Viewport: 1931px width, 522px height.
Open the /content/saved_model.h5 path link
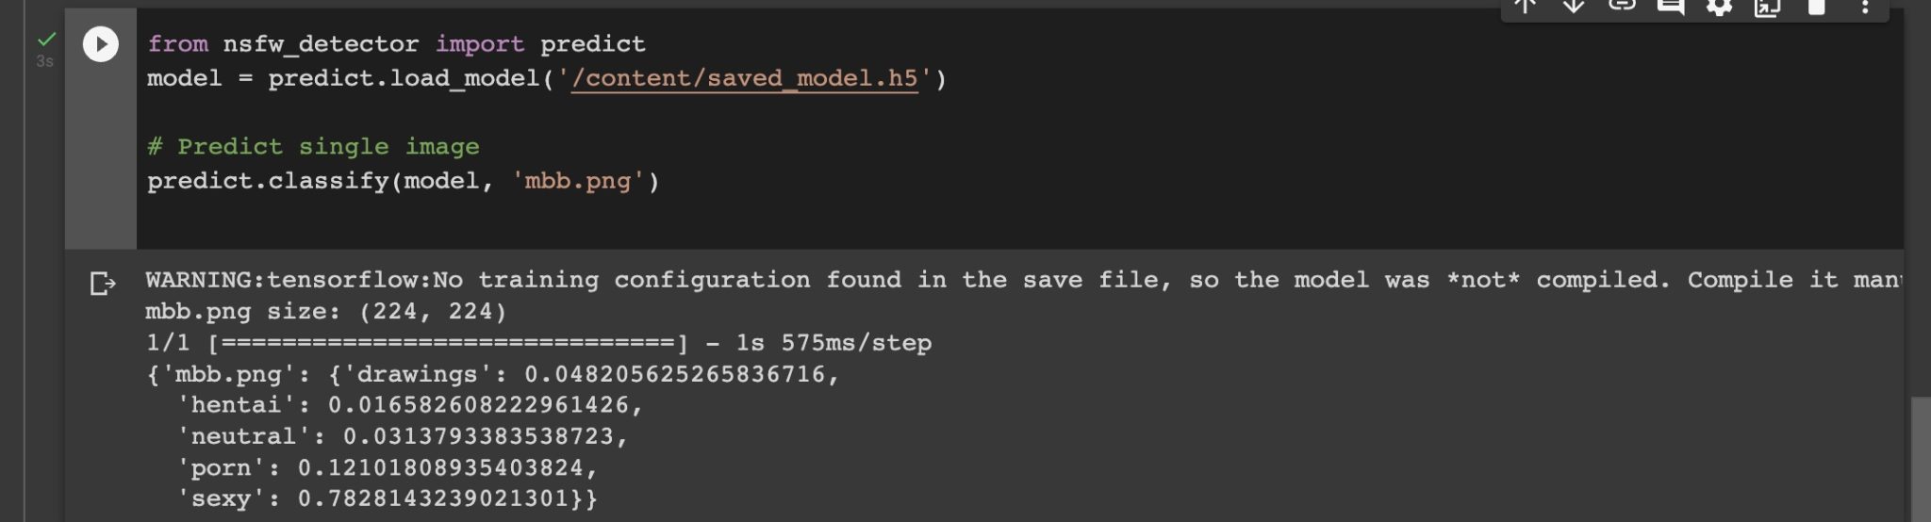tap(744, 78)
